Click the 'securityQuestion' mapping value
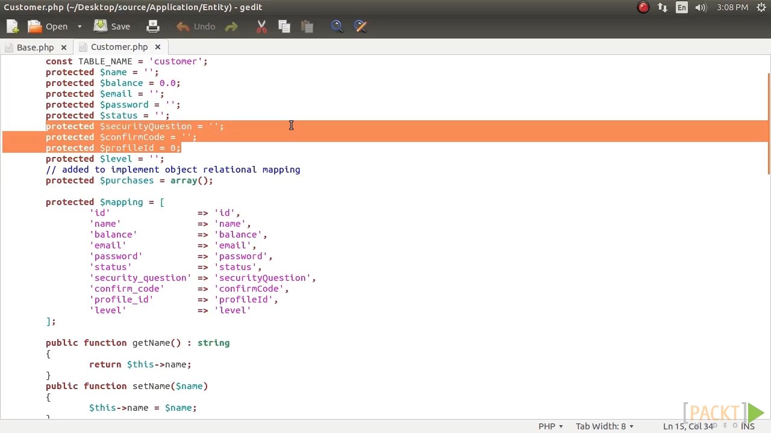771x433 pixels. 262,278
